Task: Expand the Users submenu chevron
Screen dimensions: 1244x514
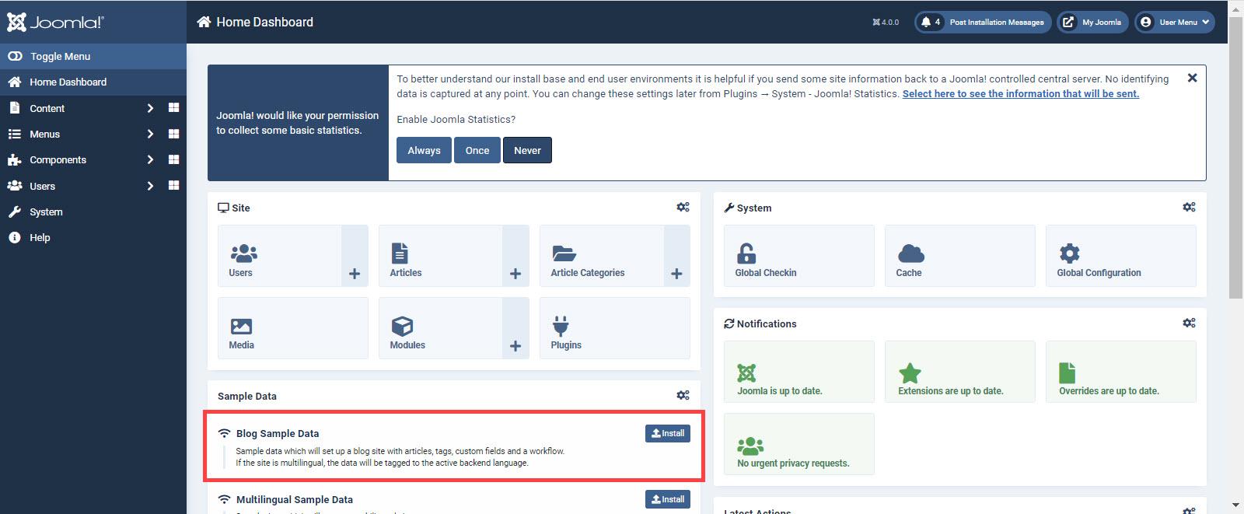Action: tap(150, 186)
